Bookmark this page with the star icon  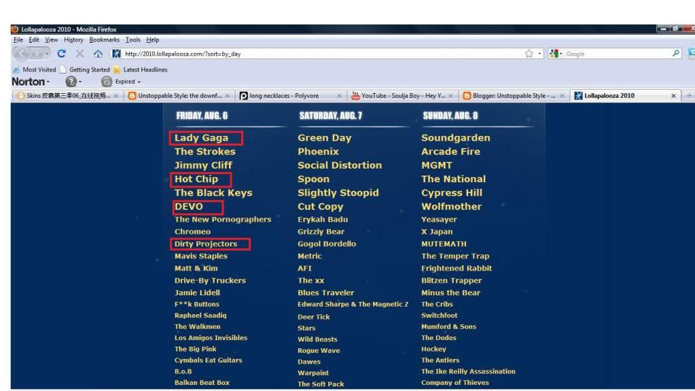pyautogui.click(x=529, y=54)
